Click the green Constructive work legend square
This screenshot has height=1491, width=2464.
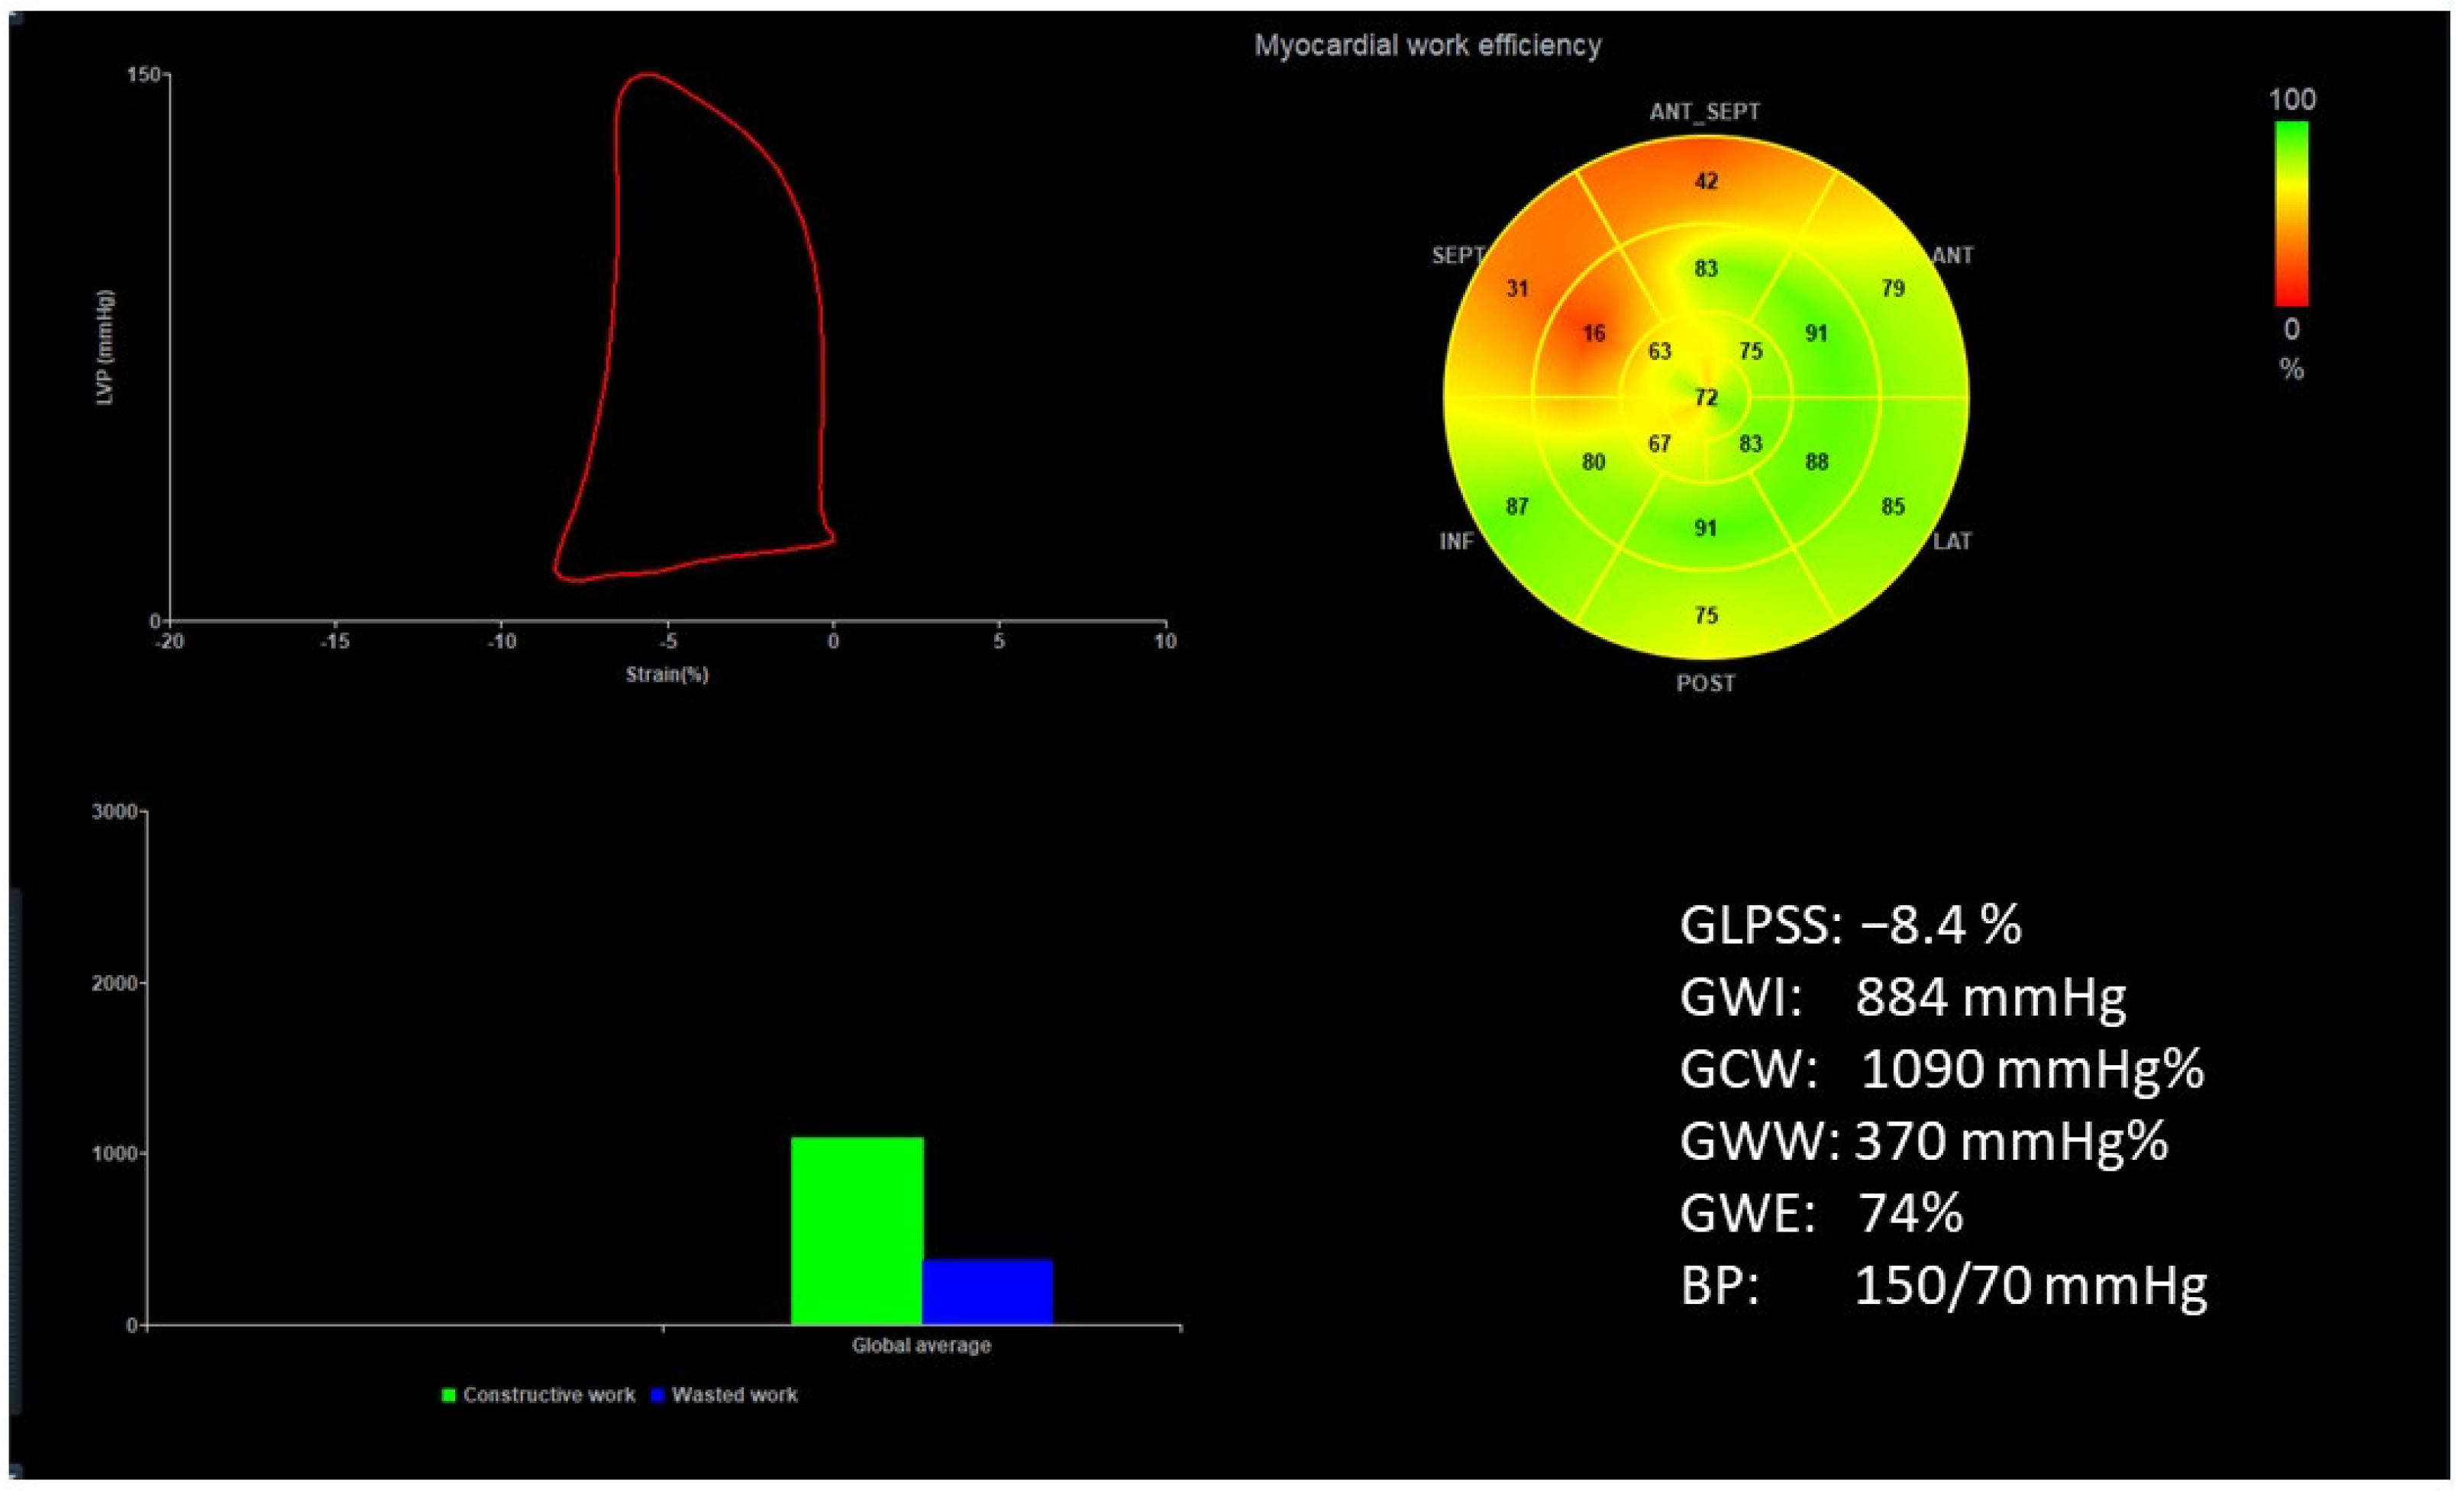tap(449, 1395)
